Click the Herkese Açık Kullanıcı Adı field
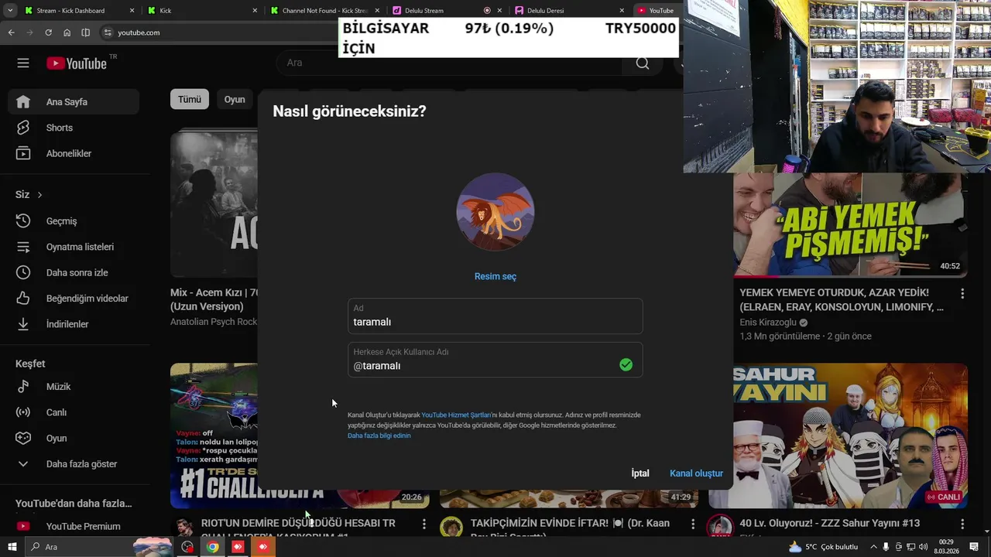991x557 pixels. tap(495, 360)
